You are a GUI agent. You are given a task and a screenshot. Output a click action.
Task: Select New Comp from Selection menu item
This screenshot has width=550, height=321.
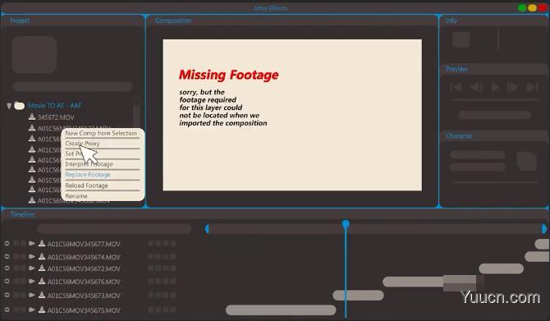coord(101,133)
